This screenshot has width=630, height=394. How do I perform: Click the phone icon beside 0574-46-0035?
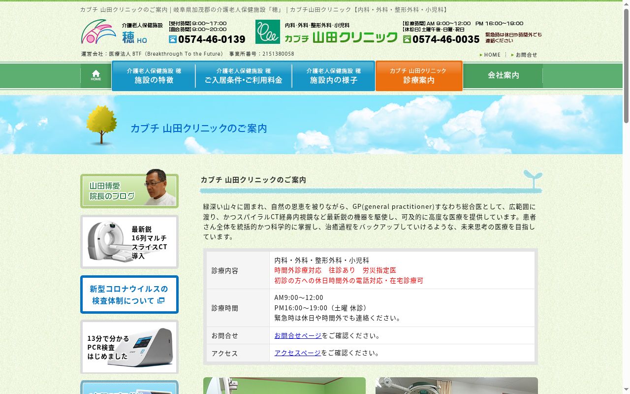pyautogui.click(x=407, y=39)
